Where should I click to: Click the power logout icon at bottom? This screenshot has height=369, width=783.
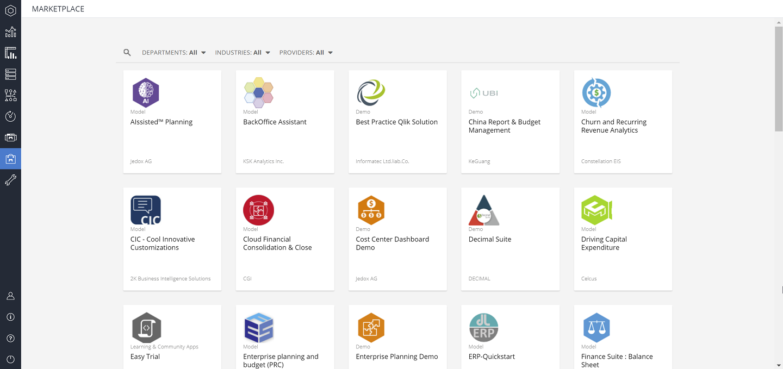point(11,359)
